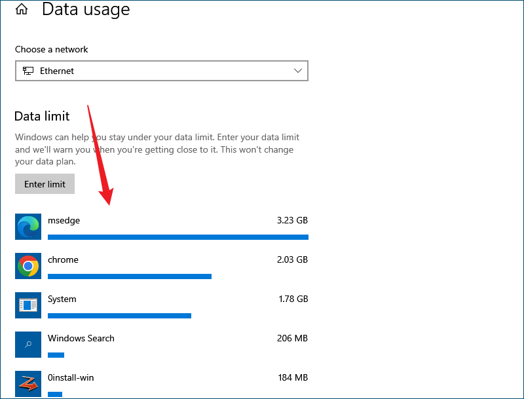The height and width of the screenshot is (399, 524).
Task: Select the chrome usage entry name
Action: [x=63, y=259]
